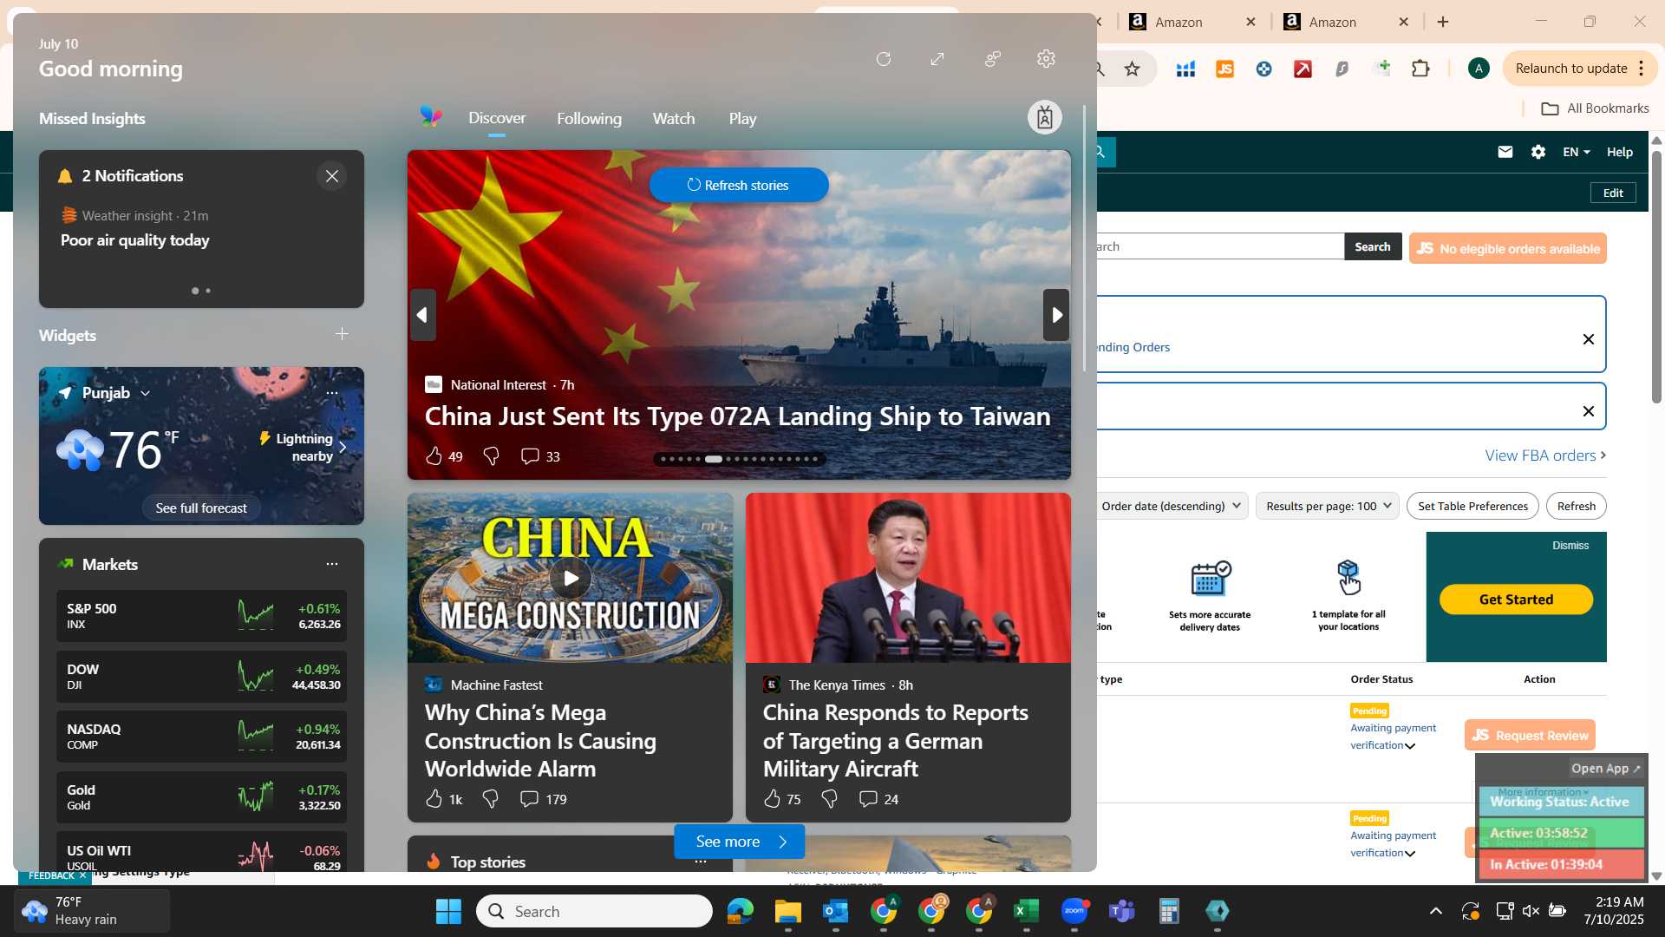Viewport: 1665px width, 937px height.
Task: Click the View FBA orders link
Action: (x=1545, y=455)
